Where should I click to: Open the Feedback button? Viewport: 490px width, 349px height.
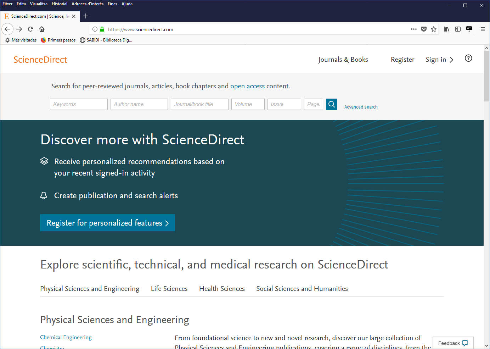tap(453, 343)
